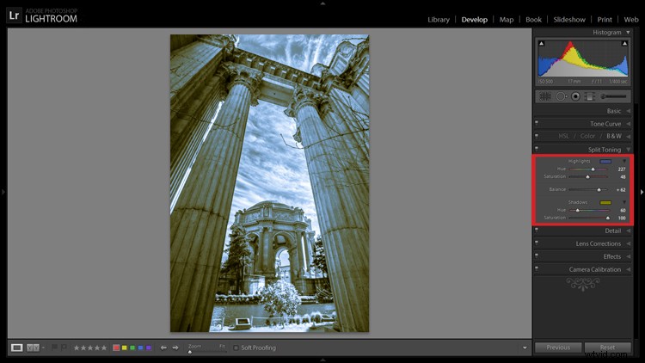Show the filmstrip arrow at bottom
645x363 pixels.
(322, 360)
